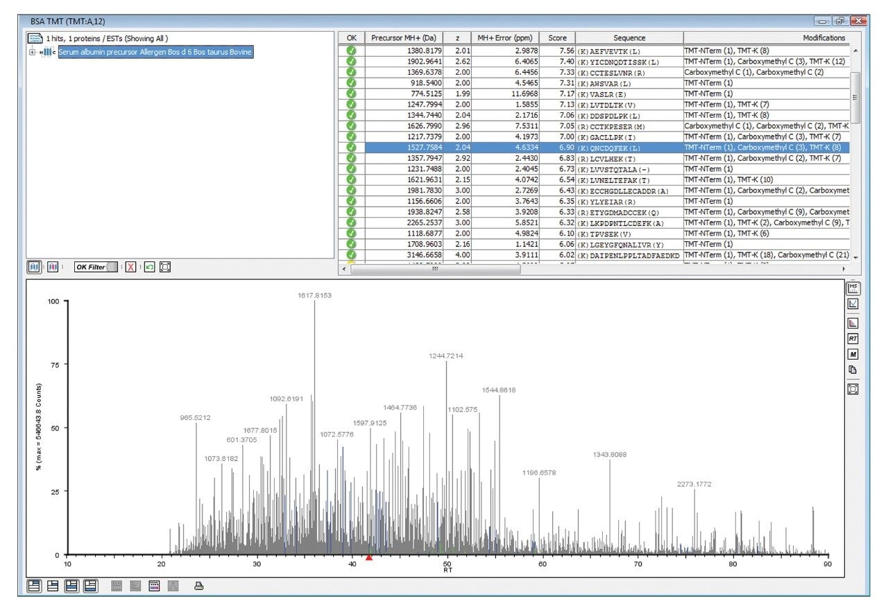Click the red RT marker on the chromatogram axis
Screen dimensions: 888x612
(x=369, y=557)
